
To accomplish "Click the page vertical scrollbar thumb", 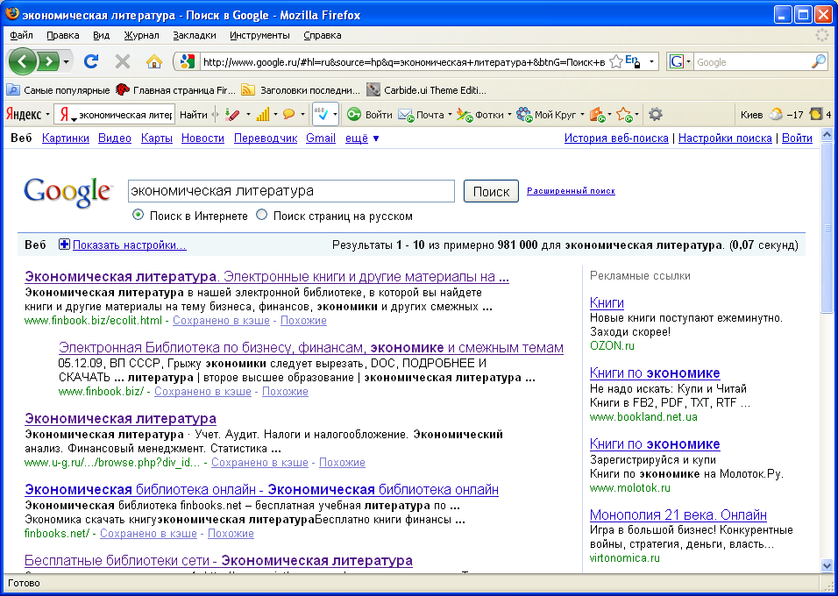I will pos(827,228).
